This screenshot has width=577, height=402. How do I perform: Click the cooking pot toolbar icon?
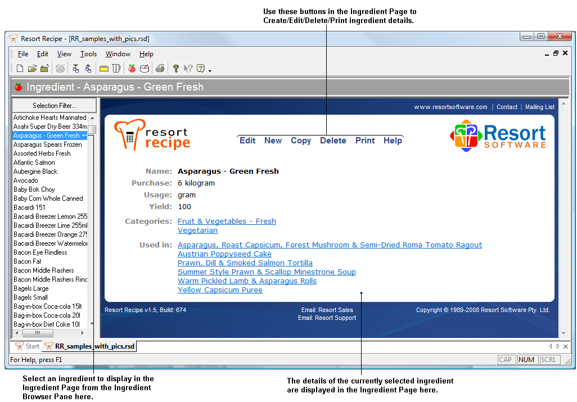(145, 69)
